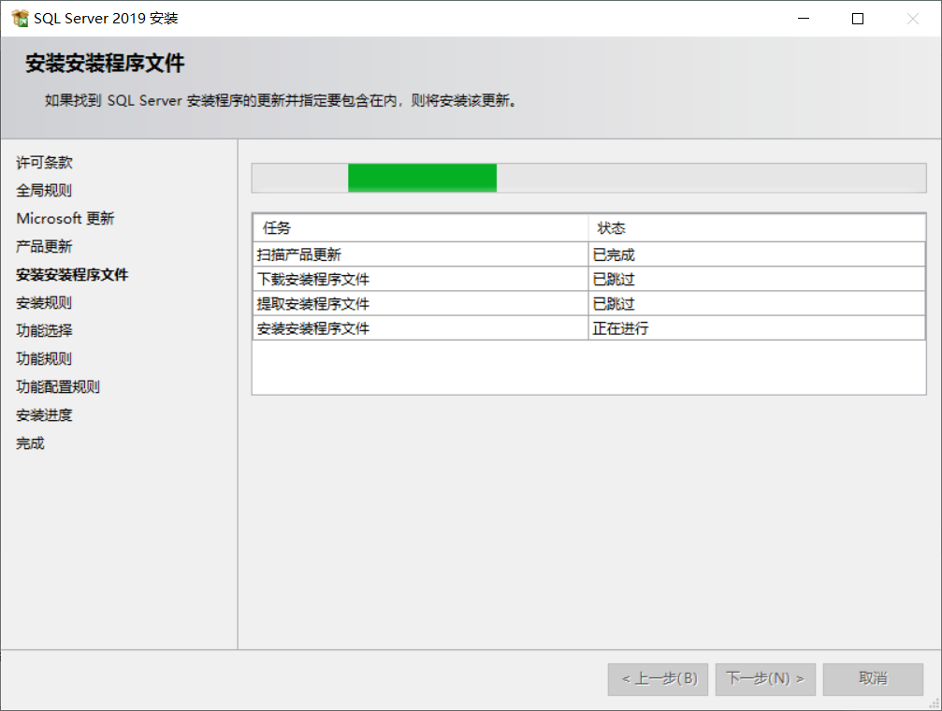This screenshot has height=711, width=942.
Task: Minimize the SQL Server 2019 setup window
Action: click(x=804, y=19)
